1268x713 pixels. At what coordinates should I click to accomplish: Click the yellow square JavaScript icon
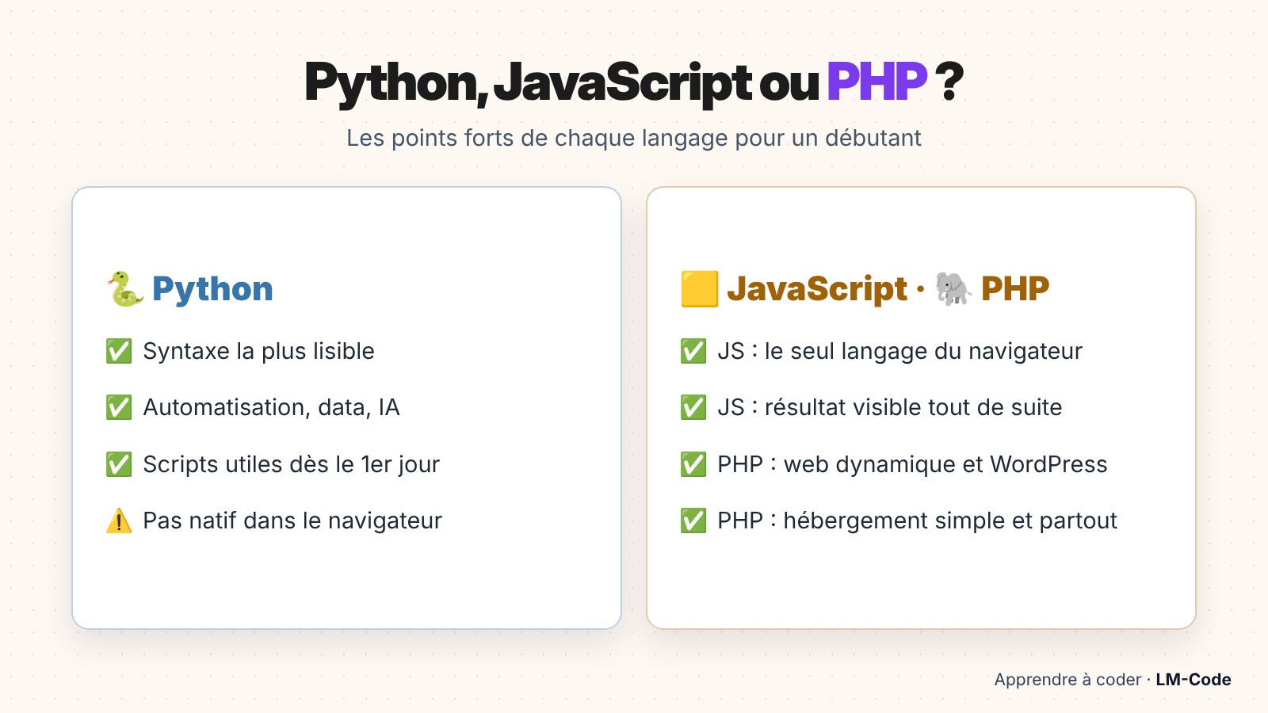(x=700, y=288)
